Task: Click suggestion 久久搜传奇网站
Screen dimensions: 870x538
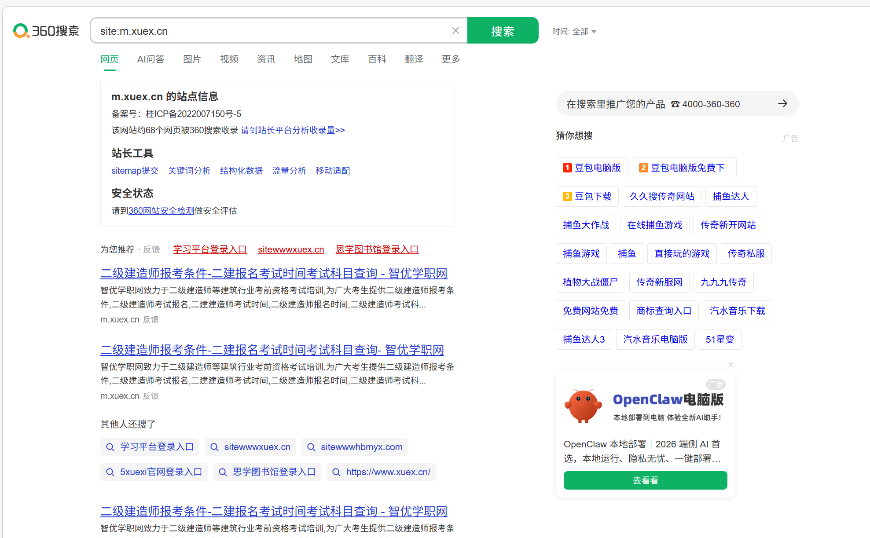Action: 662,197
